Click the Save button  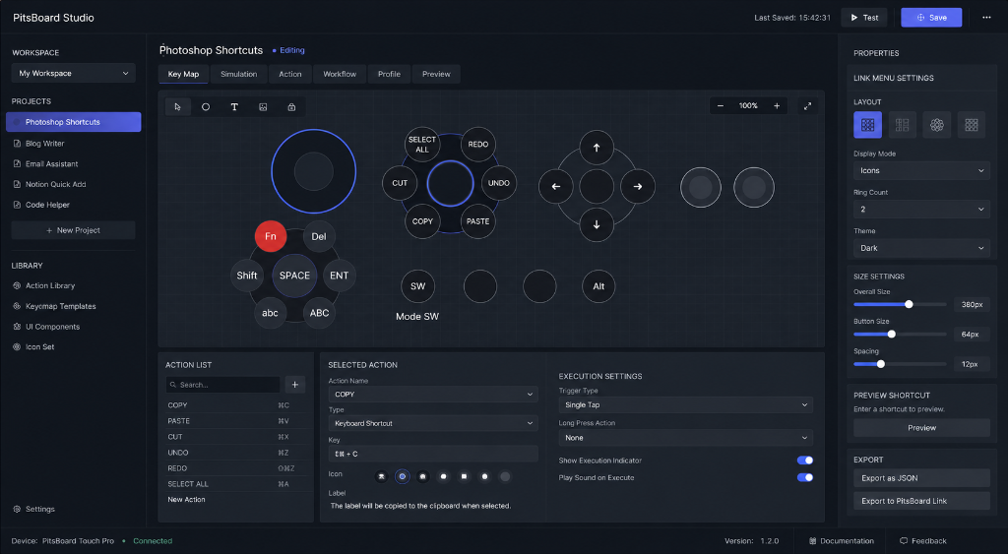[x=931, y=18]
